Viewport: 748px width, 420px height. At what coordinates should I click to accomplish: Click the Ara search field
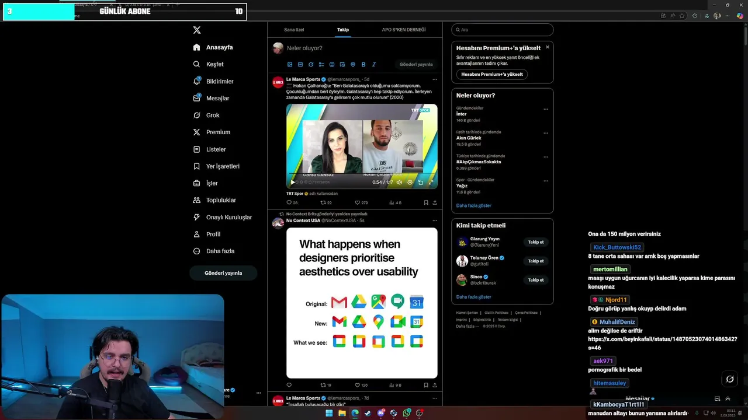pyautogui.click(x=503, y=30)
